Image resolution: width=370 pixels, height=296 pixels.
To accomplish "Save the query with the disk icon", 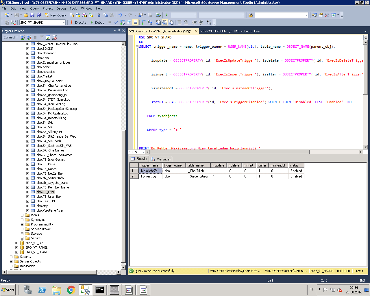I will pyautogui.click(x=32, y=15).
